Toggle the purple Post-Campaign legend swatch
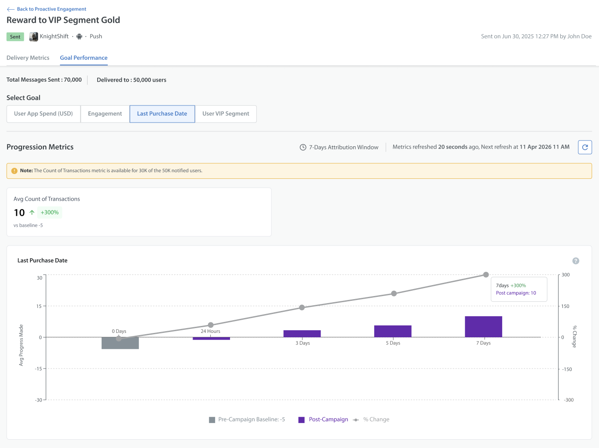 click(301, 420)
